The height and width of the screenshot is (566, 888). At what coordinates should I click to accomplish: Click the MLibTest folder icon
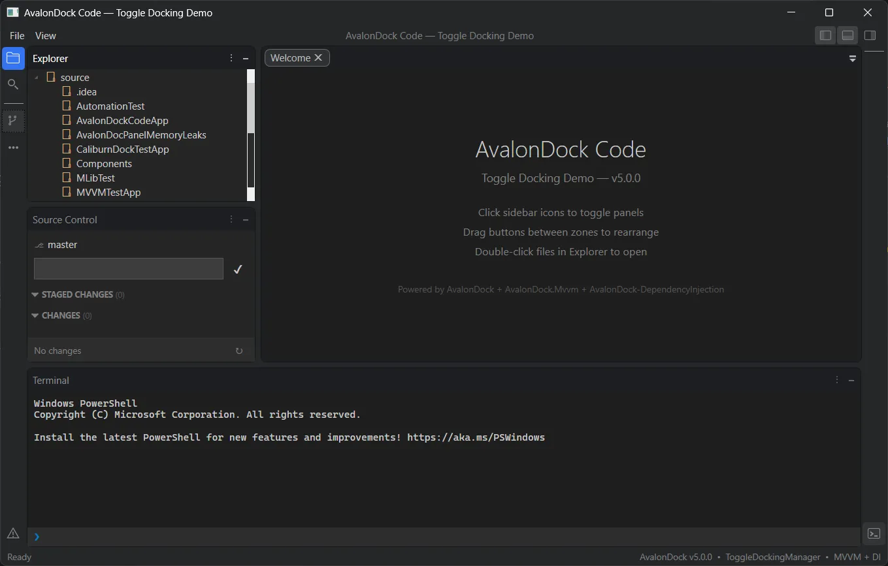click(x=67, y=178)
